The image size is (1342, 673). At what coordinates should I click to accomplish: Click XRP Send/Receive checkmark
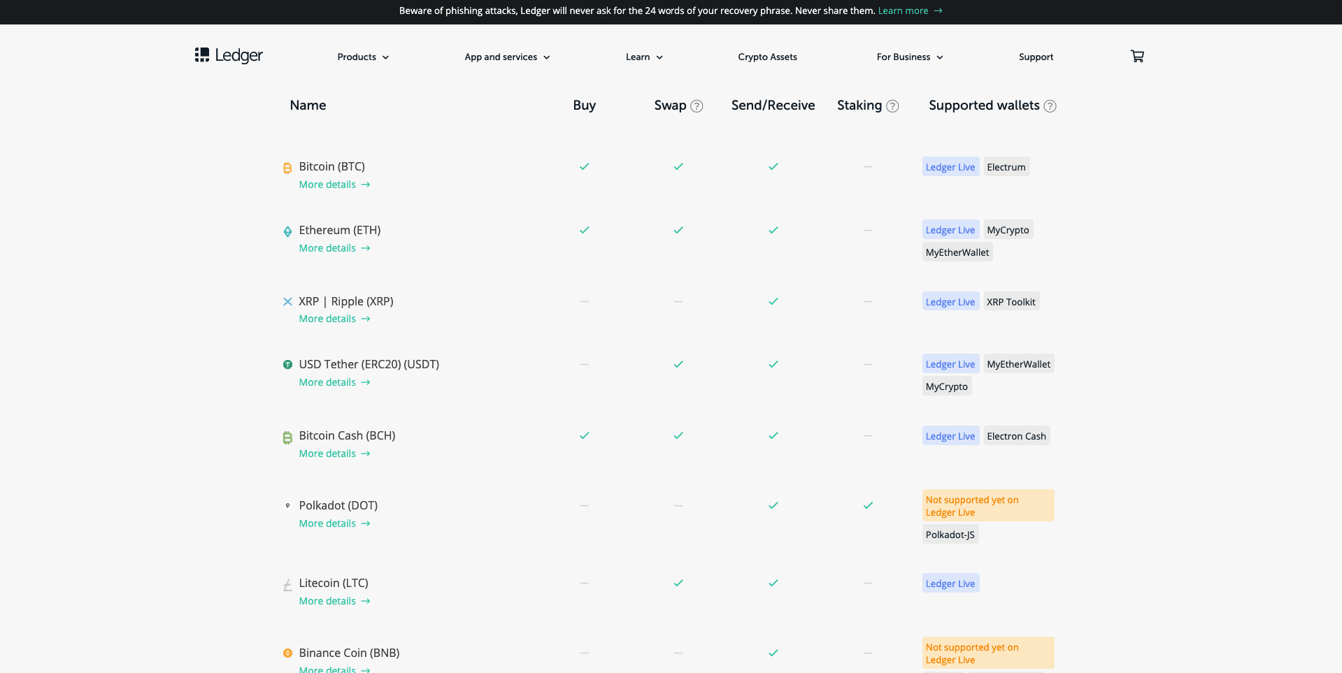click(x=773, y=301)
